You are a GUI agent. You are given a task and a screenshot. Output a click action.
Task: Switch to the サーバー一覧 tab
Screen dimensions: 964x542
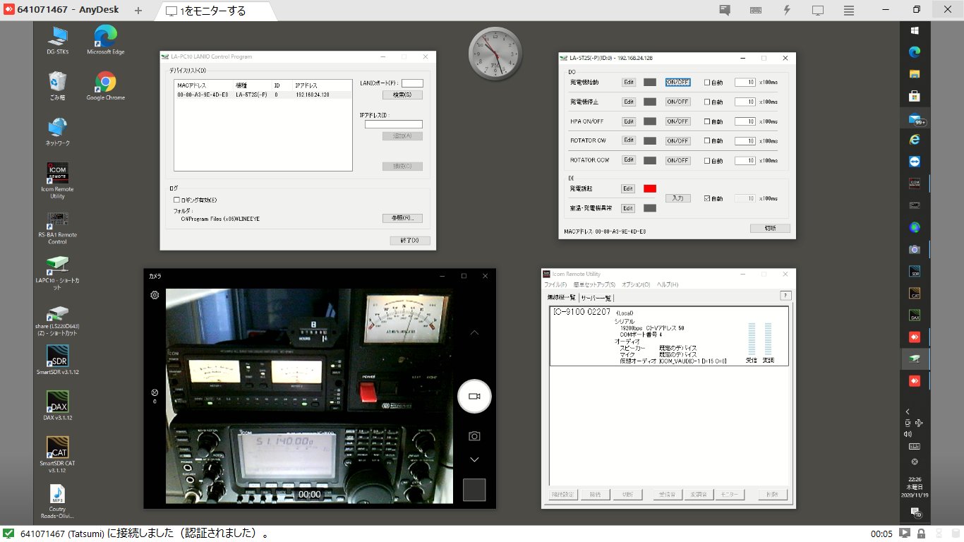coord(596,298)
